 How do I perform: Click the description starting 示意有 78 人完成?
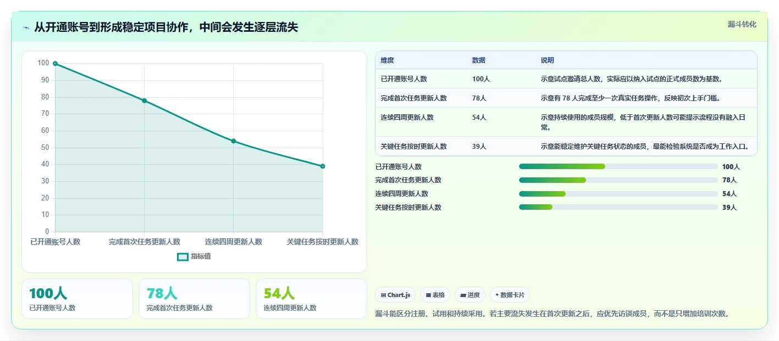point(631,98)
